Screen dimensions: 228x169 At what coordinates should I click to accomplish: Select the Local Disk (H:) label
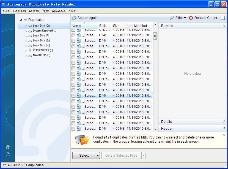[42, 45]
